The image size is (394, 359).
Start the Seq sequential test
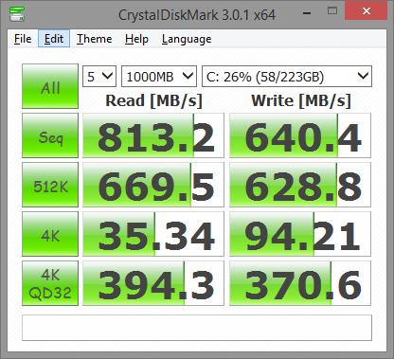point(50,135)
